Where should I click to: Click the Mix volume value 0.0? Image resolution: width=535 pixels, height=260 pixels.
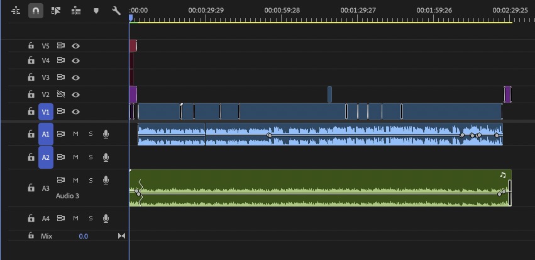(83, 236)
